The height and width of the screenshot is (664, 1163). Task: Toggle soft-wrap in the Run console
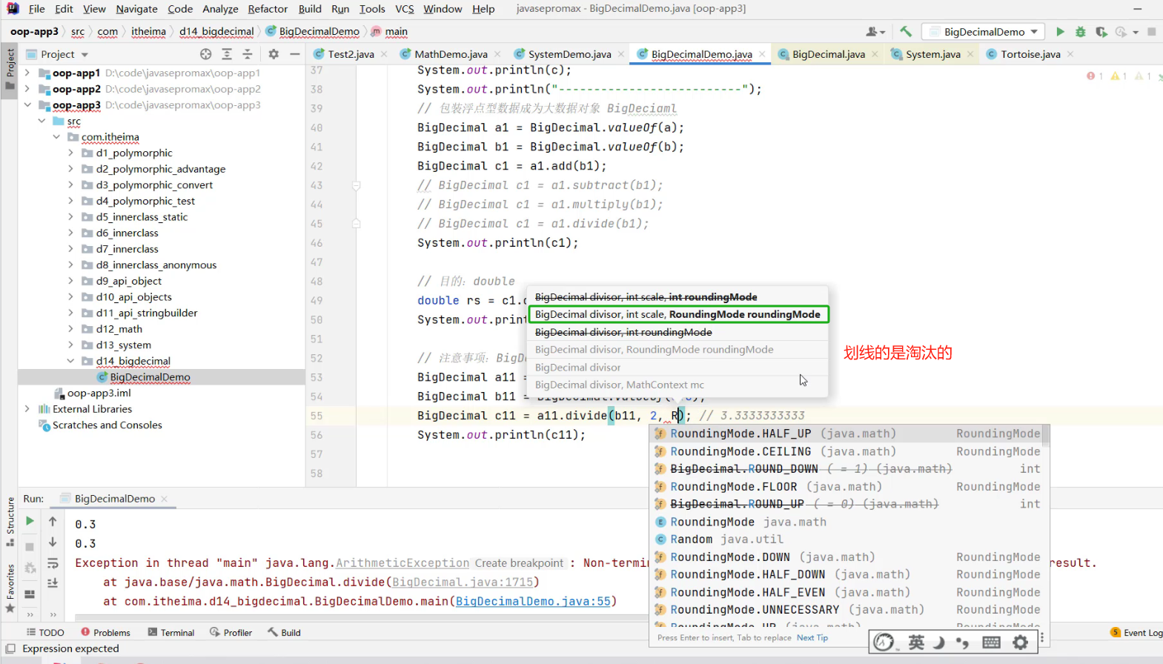point(53,564)
